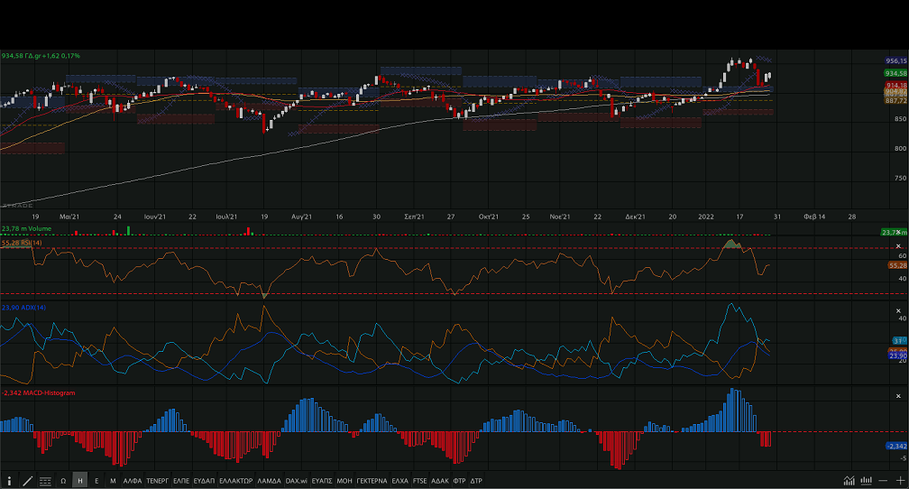
Task: Open the chart type icon
Action: pyautogui.click(x=849, y=481)
